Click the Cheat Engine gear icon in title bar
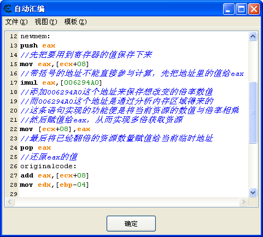The width and height of the screenshot is (263, 237). coord(8,9)
